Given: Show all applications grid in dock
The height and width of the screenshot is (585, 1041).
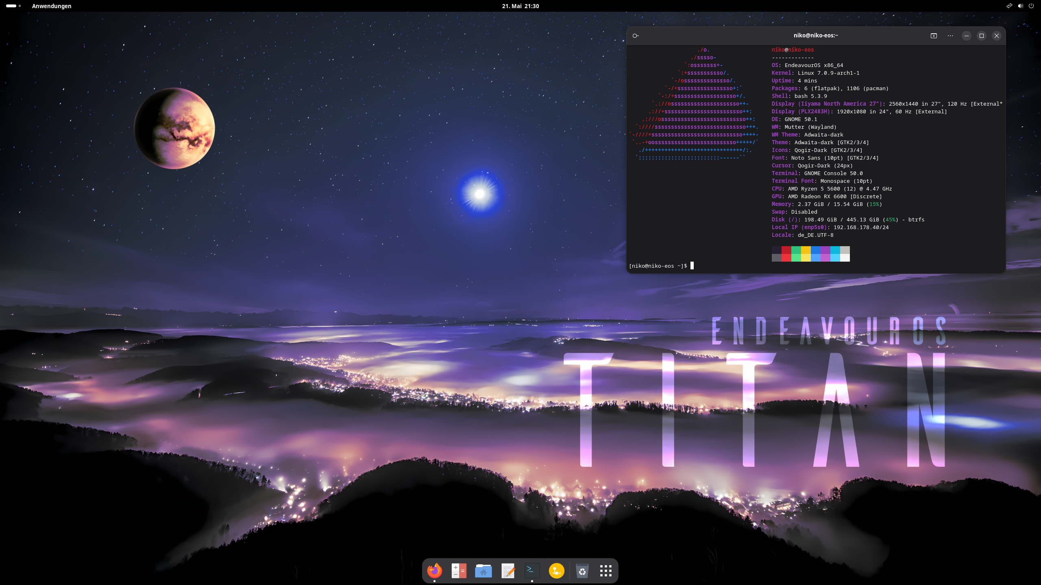Looking at the screenshot, I should tap(606, 571).
